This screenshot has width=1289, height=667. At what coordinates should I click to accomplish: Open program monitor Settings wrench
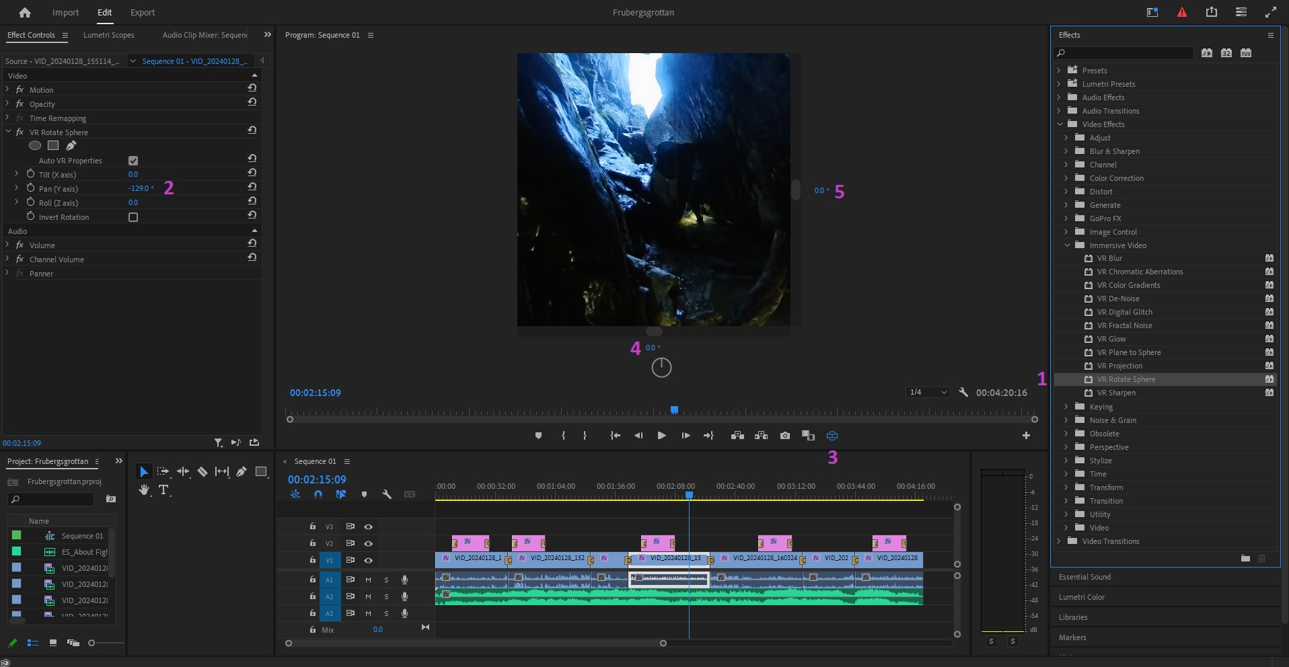963,392
